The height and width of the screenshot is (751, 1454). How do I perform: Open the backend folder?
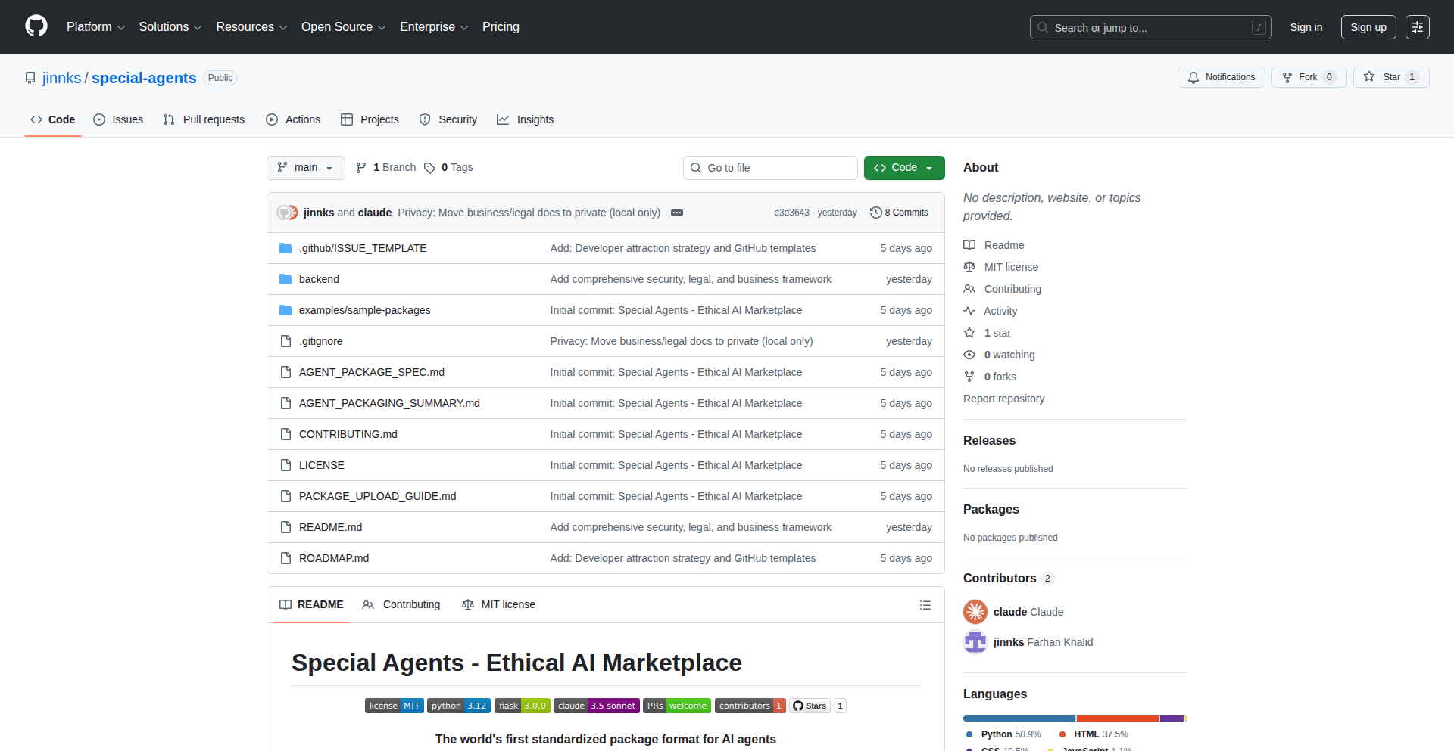319,279
